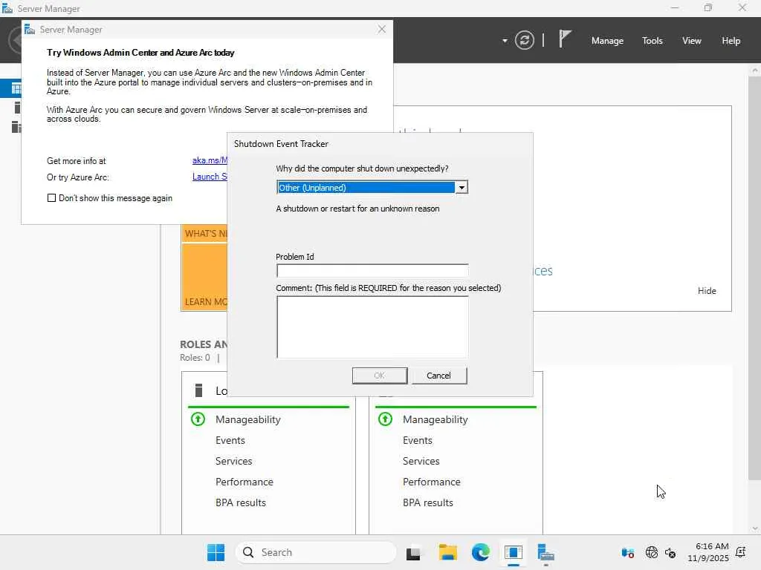Launch Microsoft Edge from the taskbar
The height and width of the screenshot is (570, 761).
click(481, 552)
